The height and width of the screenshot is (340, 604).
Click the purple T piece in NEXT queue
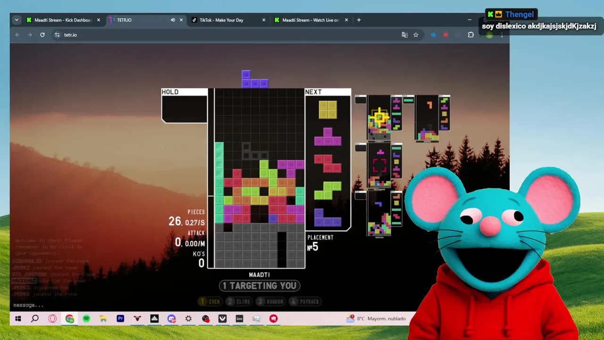coord(328,136)
